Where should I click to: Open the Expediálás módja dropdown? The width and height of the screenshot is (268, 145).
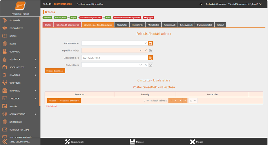tap(140, 50)
